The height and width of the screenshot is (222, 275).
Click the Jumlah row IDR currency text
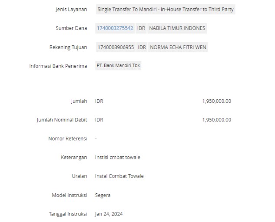[99, 101]
